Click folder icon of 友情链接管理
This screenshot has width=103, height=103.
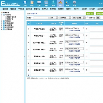pyautogui.click(x=4, y=23)
